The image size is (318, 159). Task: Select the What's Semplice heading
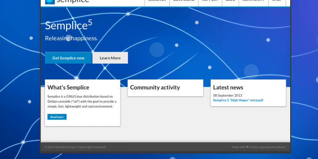pyautogui.click(x=68, y=87)
